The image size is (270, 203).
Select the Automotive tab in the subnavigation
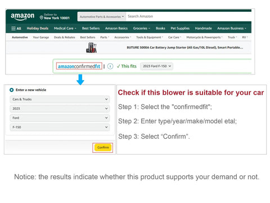[x=20, y=37]
